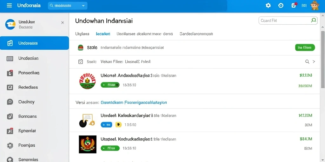Open the Uondeeh item's thumbnail
Image resolution: width=325 pixels, height=162 pixels.
coord(87,121)
